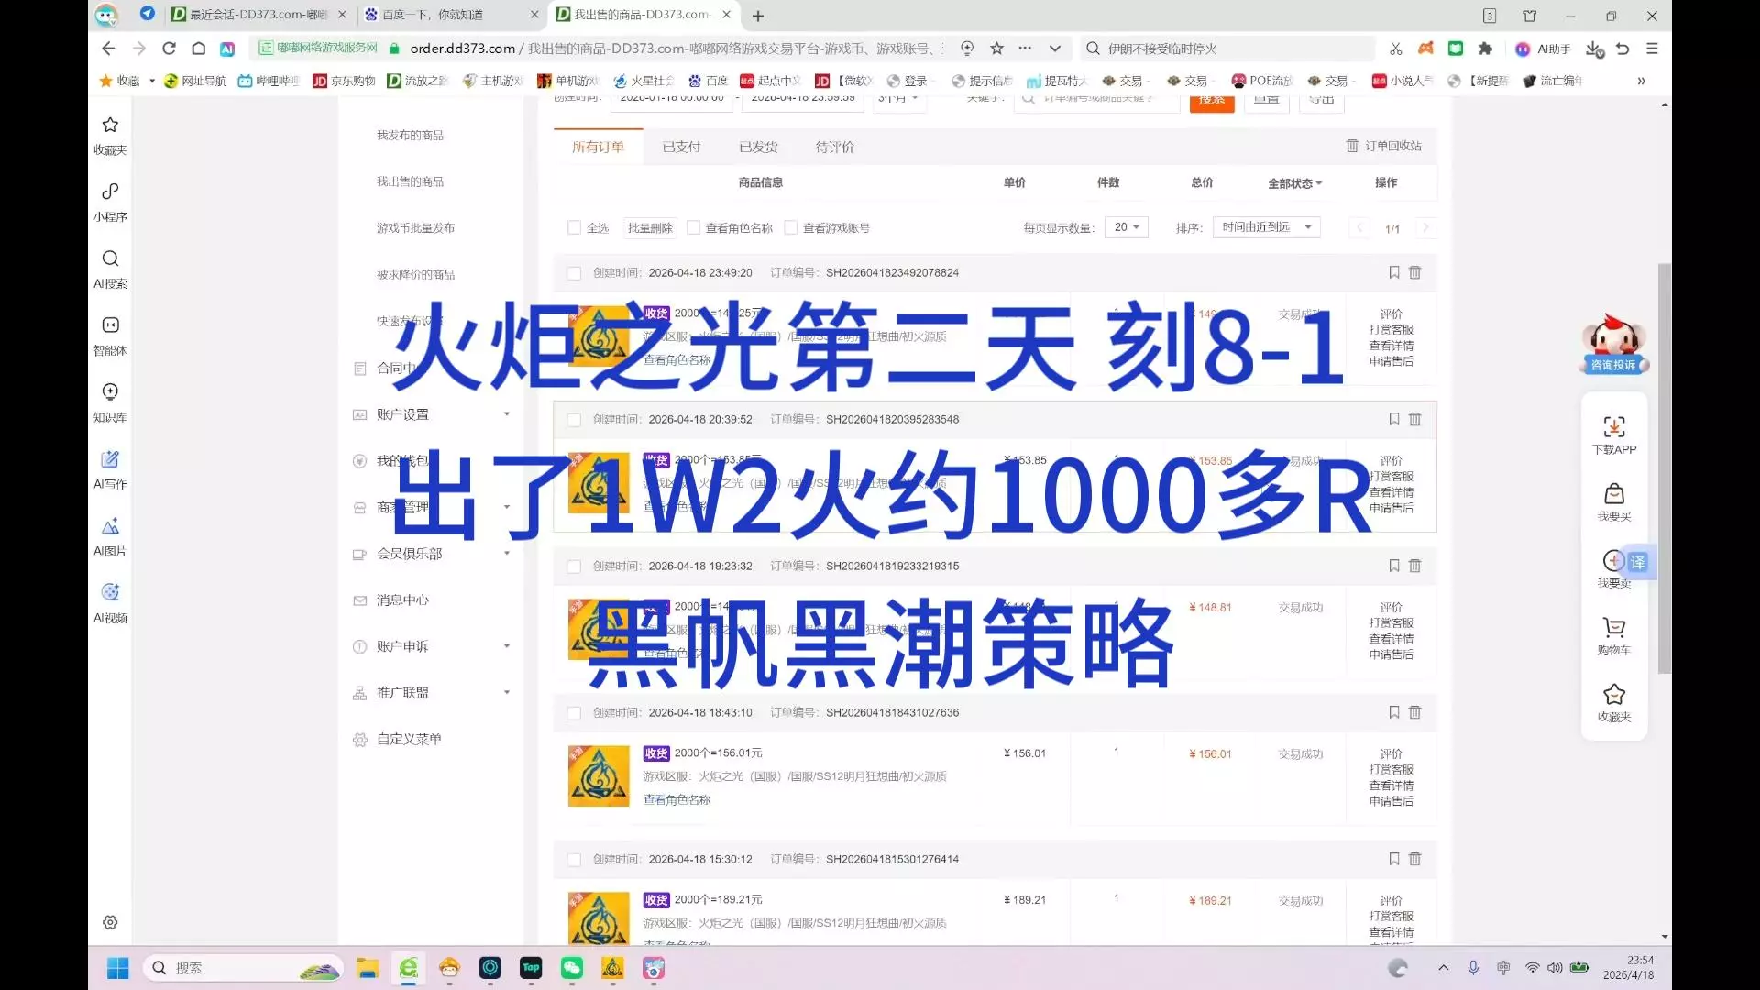Click the 下载APP icon on right panel
Screen dimensions: 1760x990
coord(1613,427)
